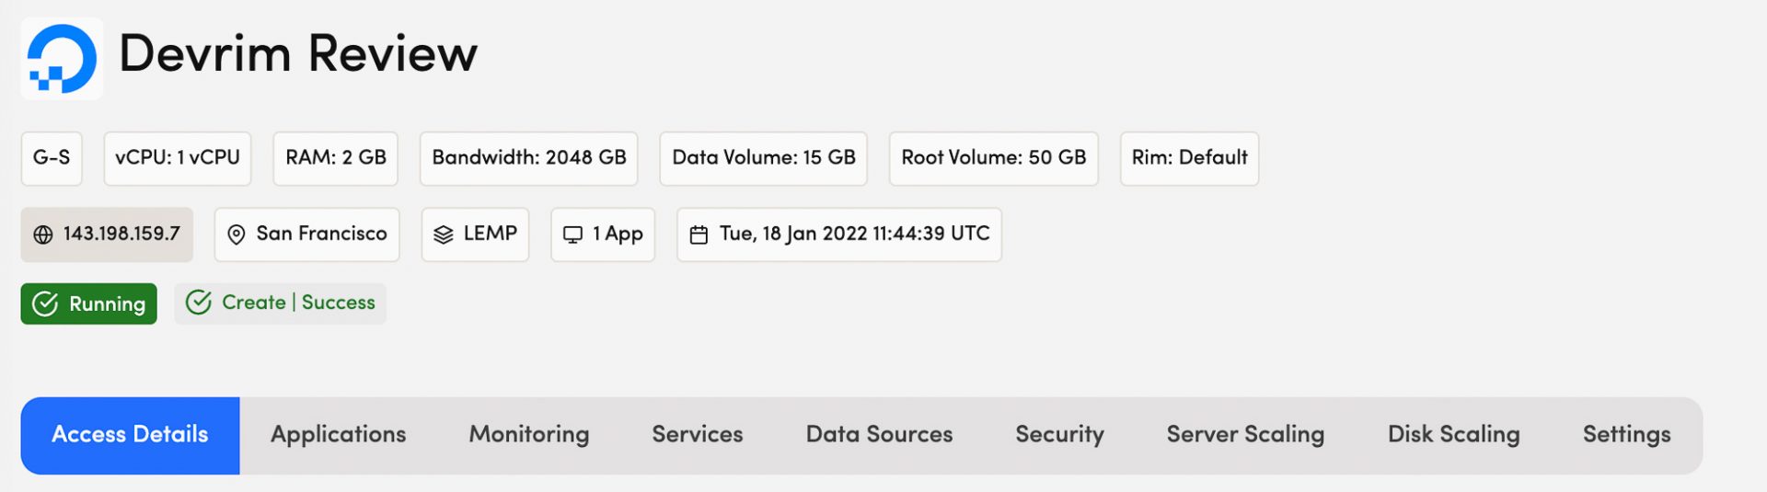Click the stack layers icon by LEMP
Screen dimensions: 1767x492
point(444,235)
